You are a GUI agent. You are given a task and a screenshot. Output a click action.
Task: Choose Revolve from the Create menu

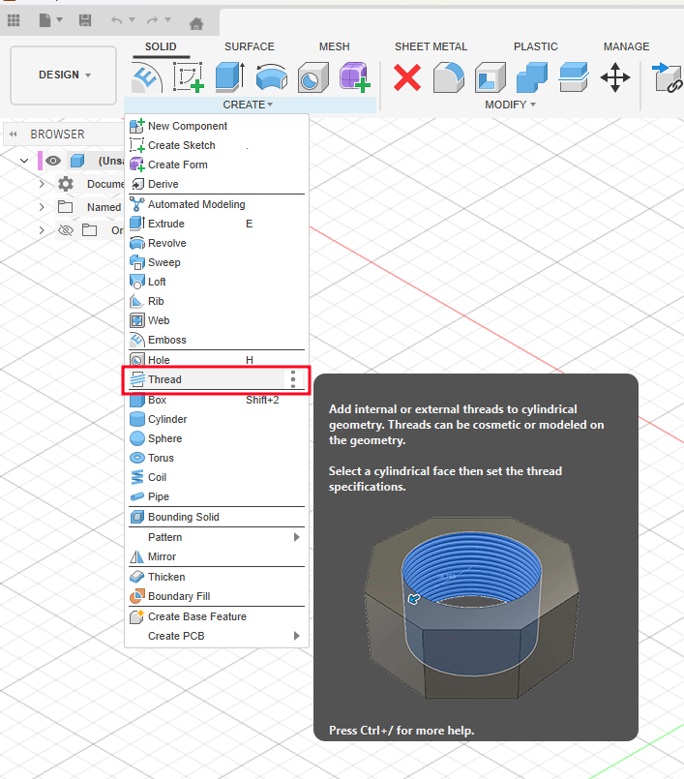coord(217,243)
